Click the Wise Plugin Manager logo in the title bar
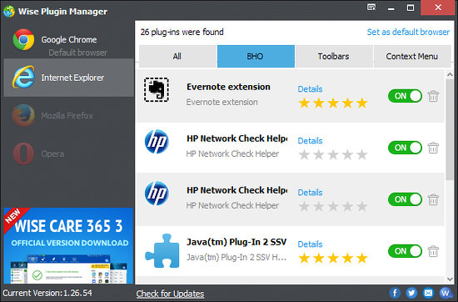 pos(9,12)
